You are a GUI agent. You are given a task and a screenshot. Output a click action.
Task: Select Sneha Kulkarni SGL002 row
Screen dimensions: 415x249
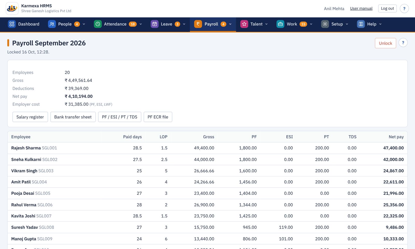208,160
